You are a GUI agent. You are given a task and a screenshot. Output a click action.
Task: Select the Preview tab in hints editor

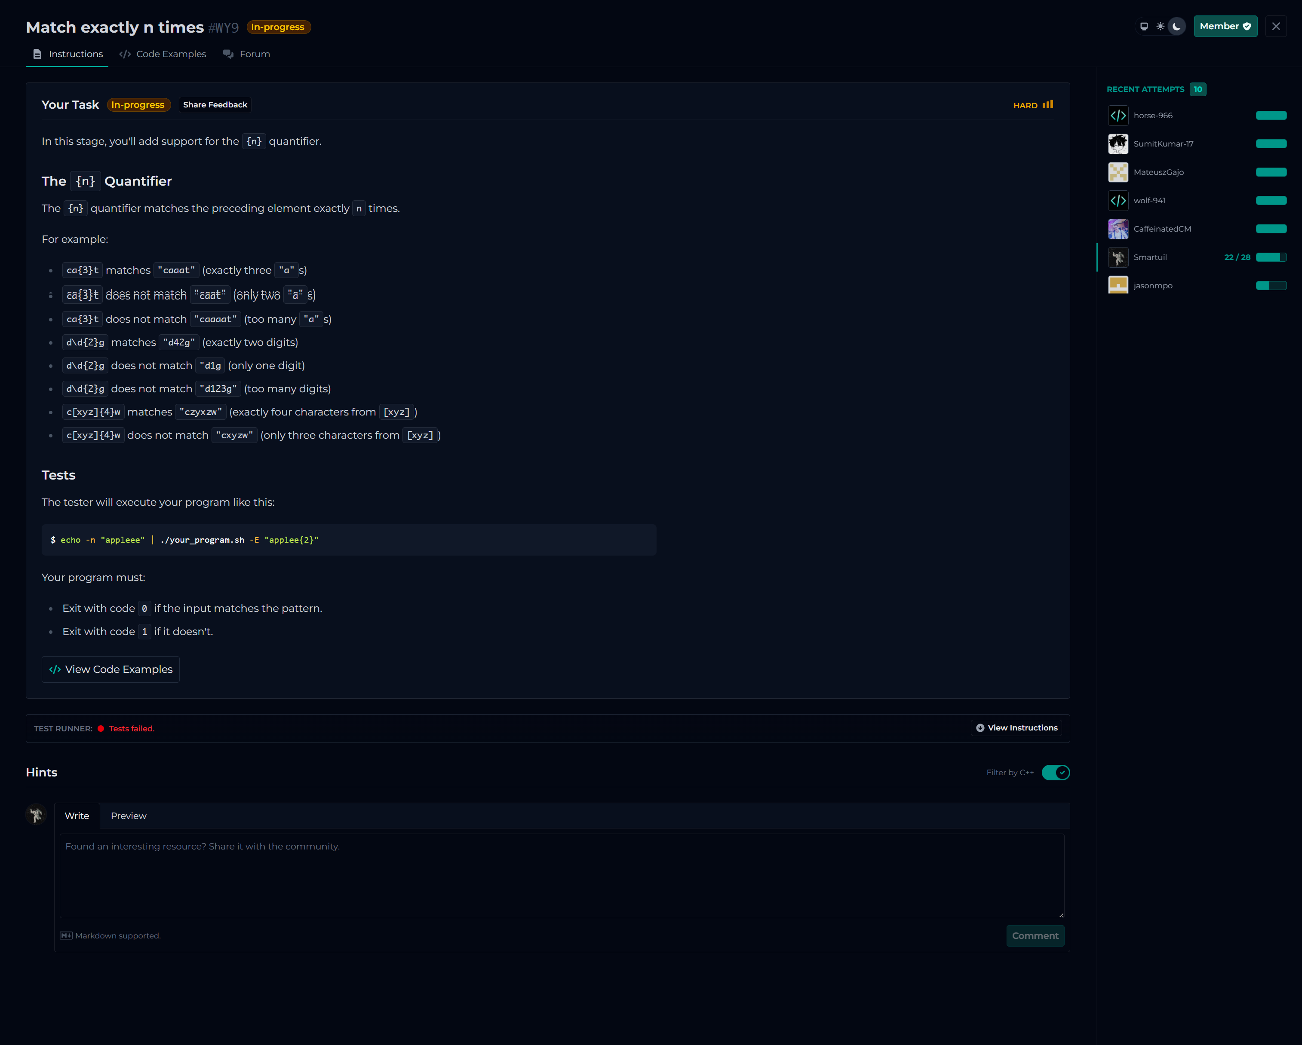click(x=128, y=816)
